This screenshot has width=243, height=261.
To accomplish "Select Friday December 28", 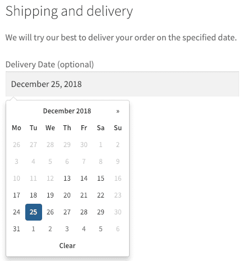I will [84, 212].
